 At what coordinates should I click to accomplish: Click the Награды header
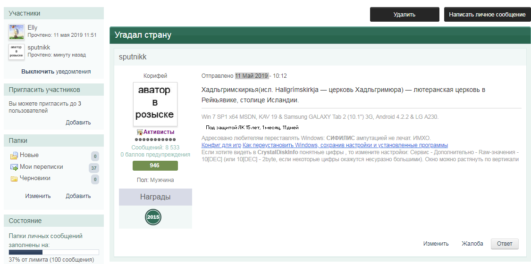tap(155, 197)
